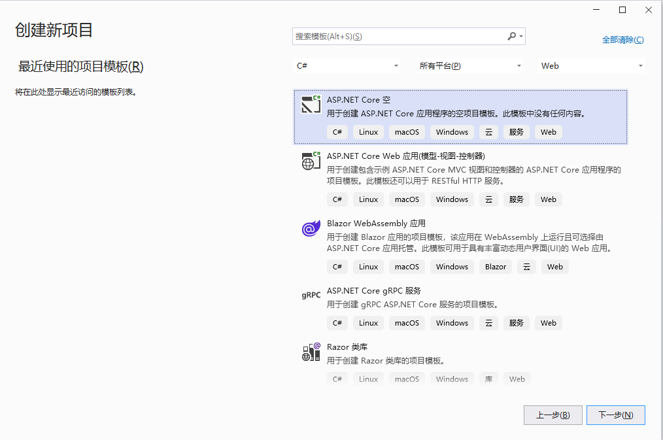Image resolution: width=663 pixels, height=440 pixels.
Task: Open the Web project type dropdown
Action: point(592,66)
